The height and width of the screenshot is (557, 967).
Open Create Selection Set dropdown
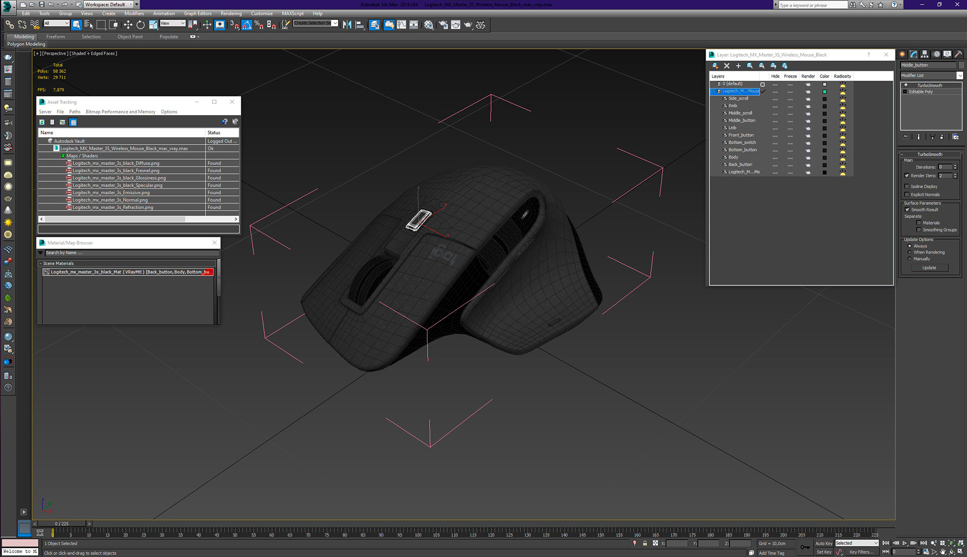pos(315,23)
